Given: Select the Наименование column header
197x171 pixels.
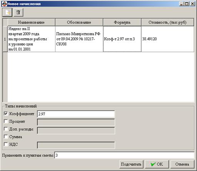Looking at the screenshot, I should pos(32,22).
